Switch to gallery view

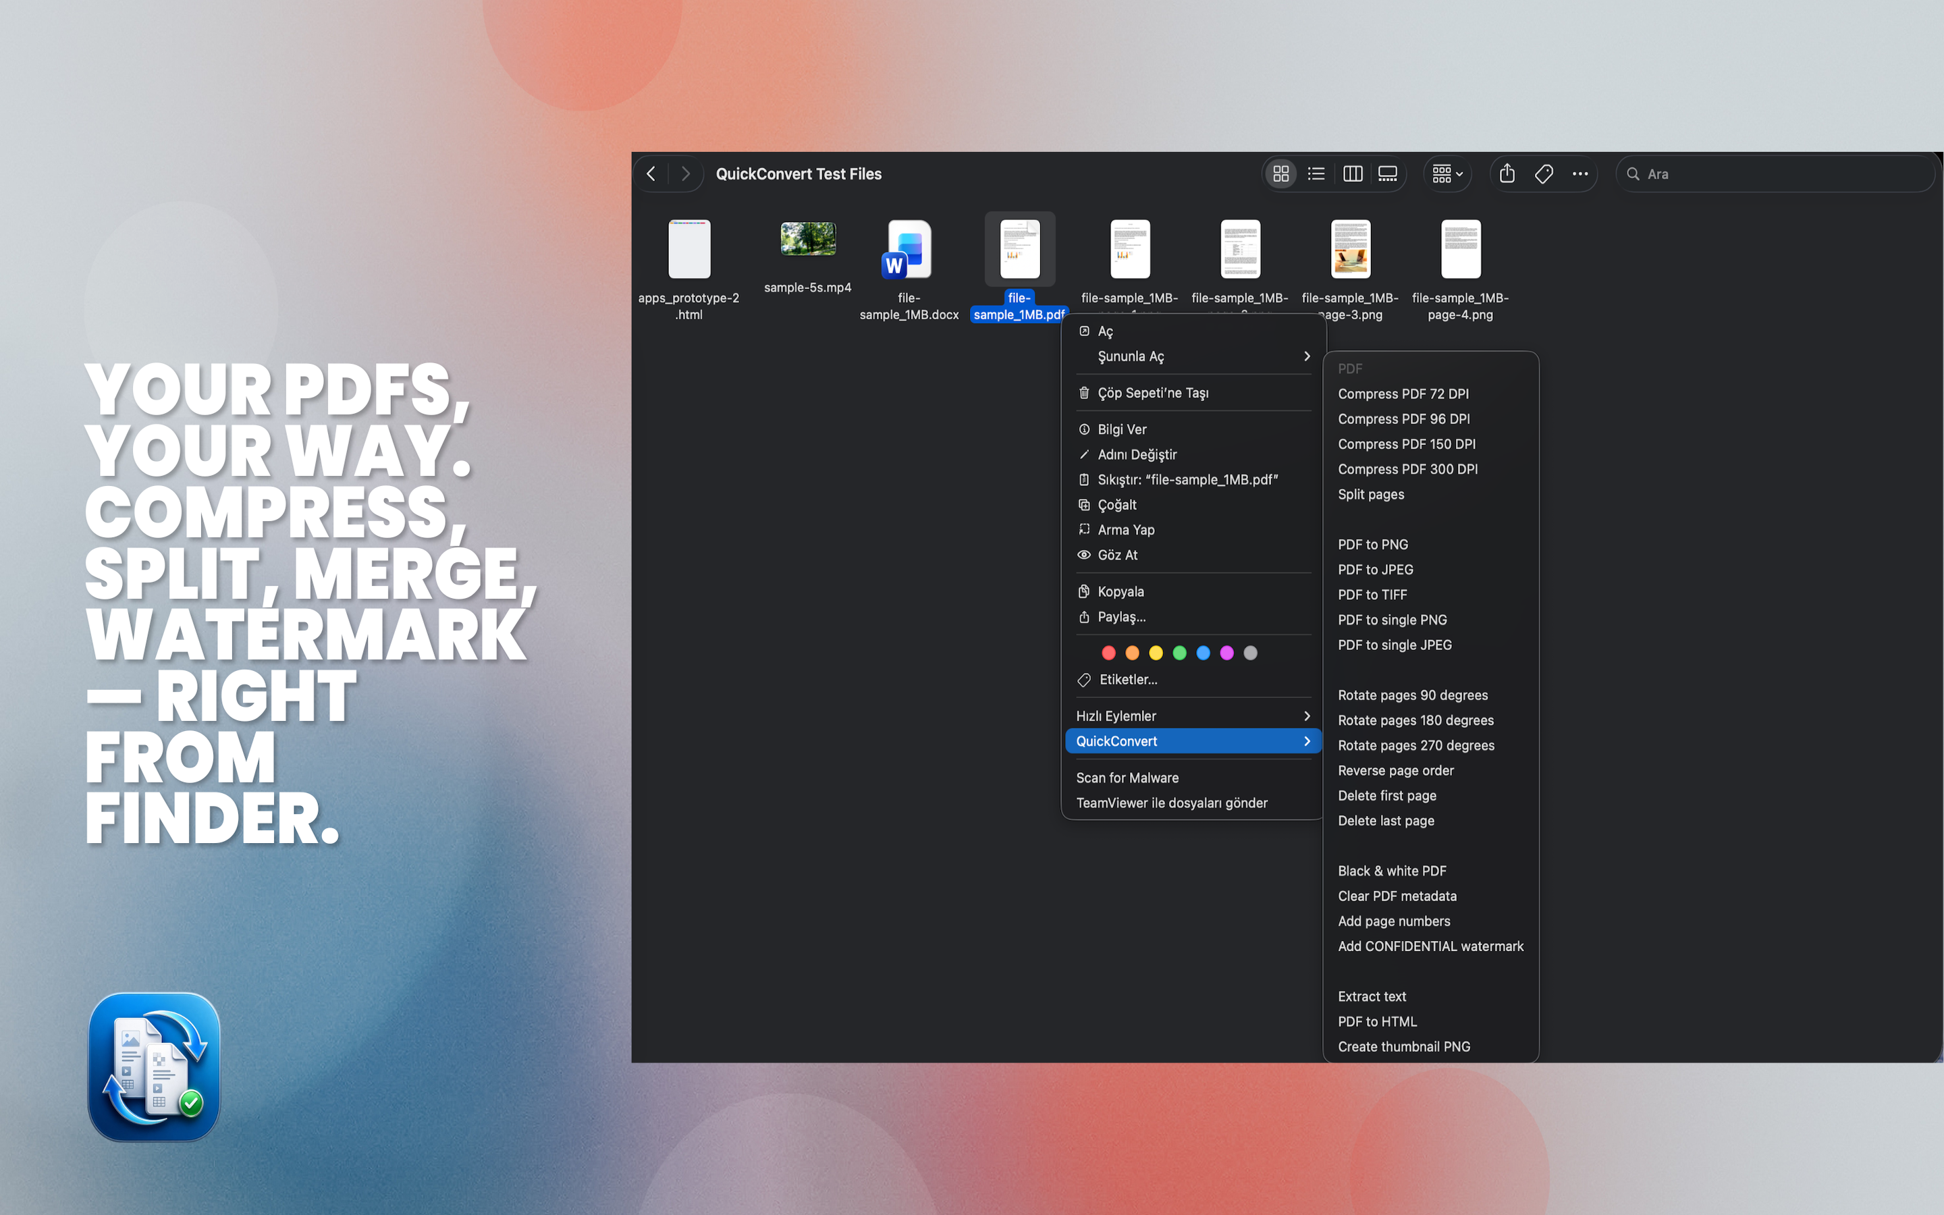pyautogui.click(x=1388, y=173)
